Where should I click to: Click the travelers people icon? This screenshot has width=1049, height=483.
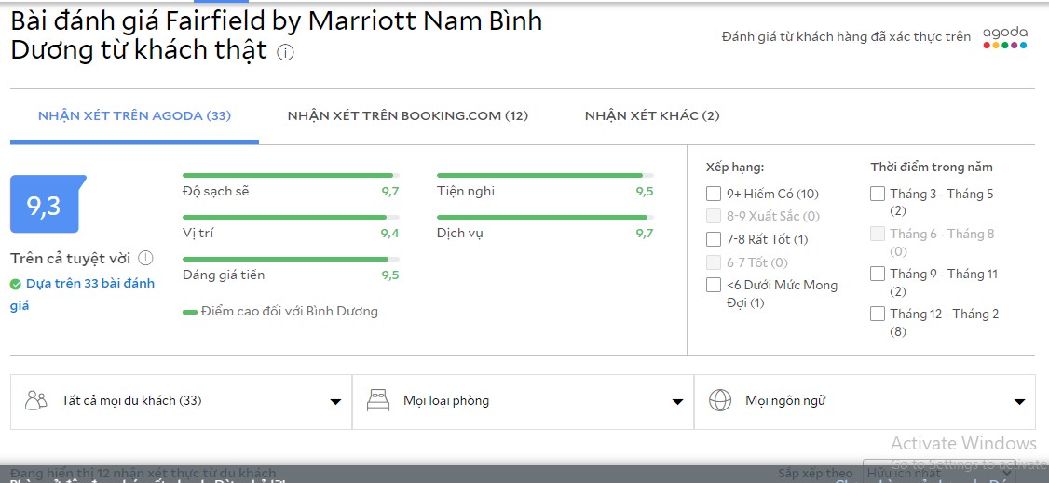[36, 401]
